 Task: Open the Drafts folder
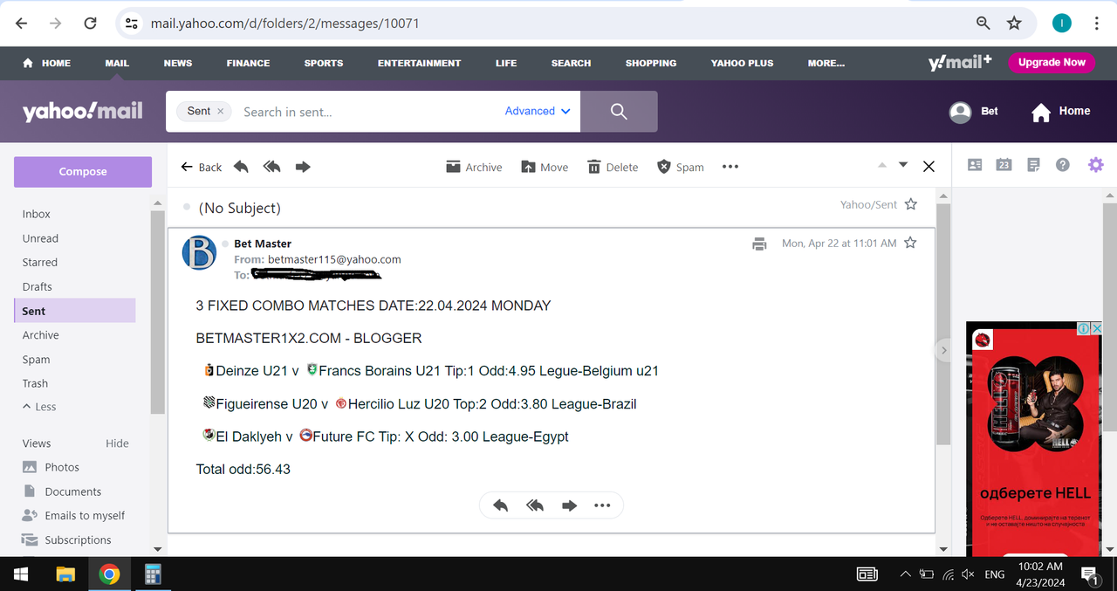click(x=38, y=286)
